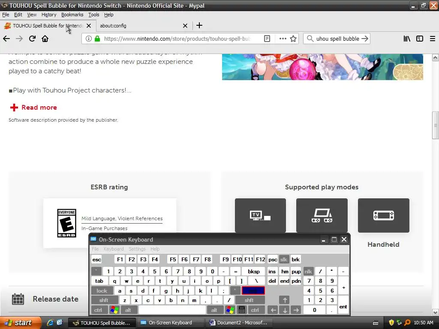Screen dimensions: 439x329
Task: Close the TOUHOU Spell Bubble tab
Action: click(89, 26)
